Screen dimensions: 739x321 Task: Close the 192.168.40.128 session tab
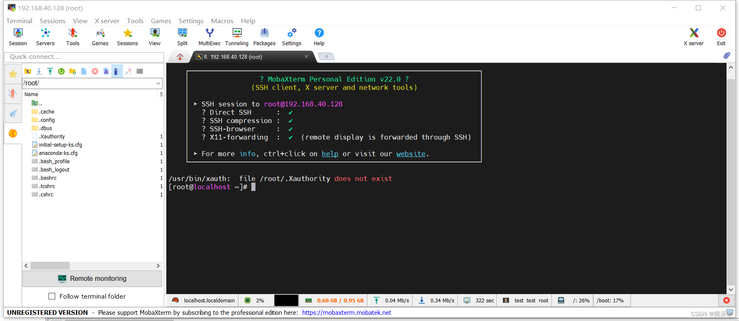[x=306, y=56]
